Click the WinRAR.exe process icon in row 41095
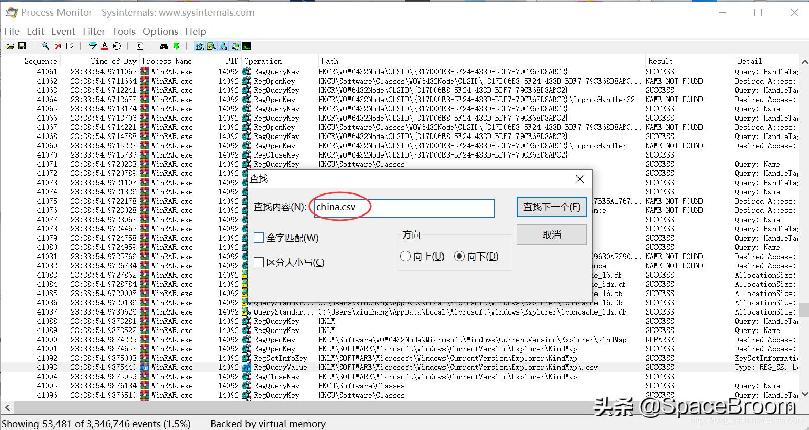Viewport: 809px width, 430px height. tap(144, 386)
